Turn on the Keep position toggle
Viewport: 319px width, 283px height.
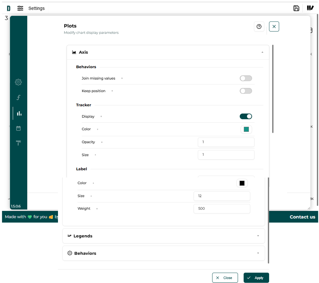[246, 91]
